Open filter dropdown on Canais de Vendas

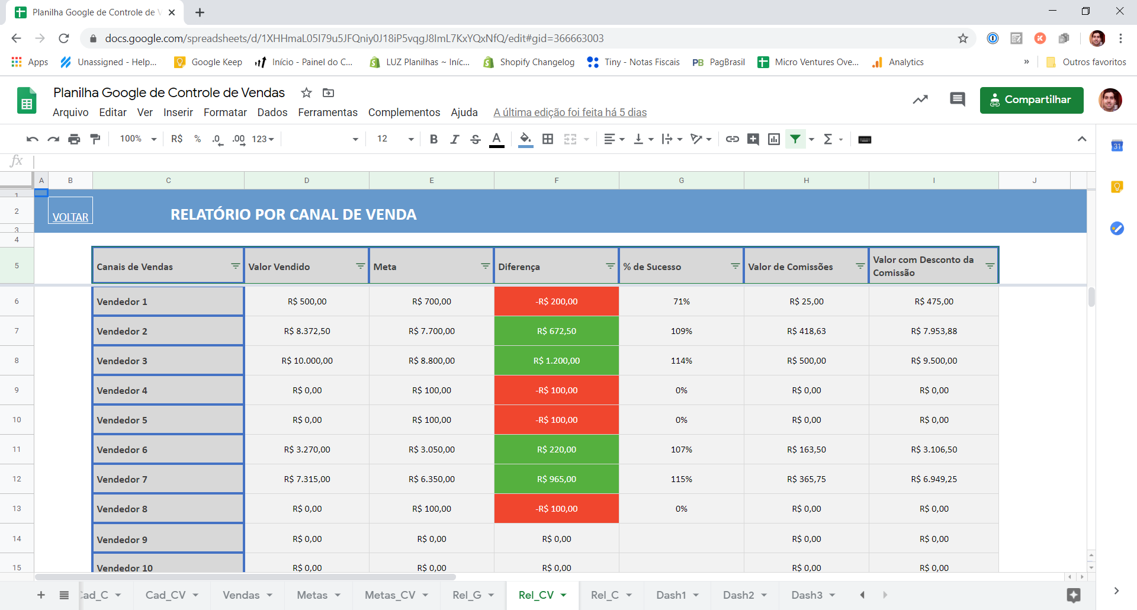click(236, 267)
